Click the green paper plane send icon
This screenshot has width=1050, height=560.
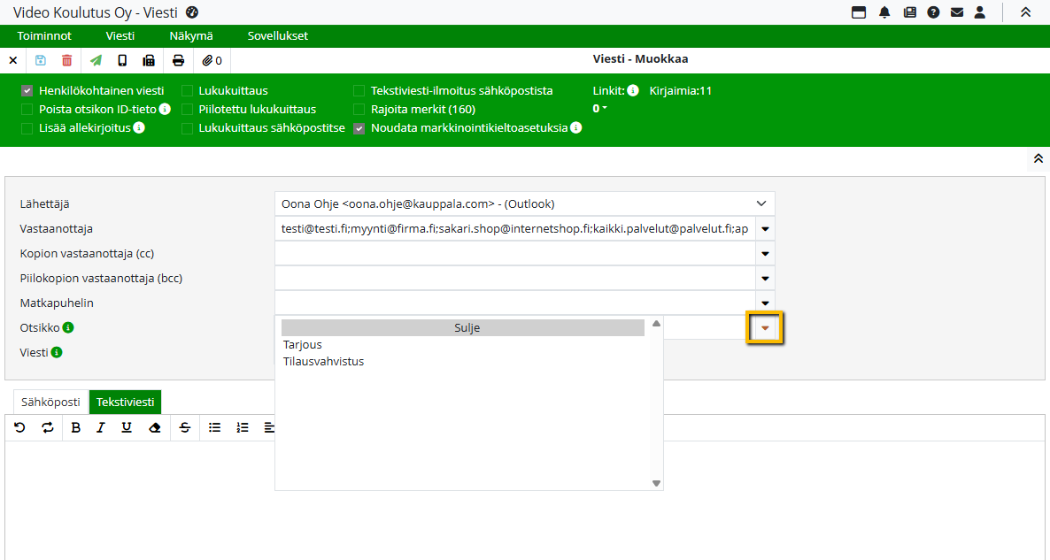96,60
